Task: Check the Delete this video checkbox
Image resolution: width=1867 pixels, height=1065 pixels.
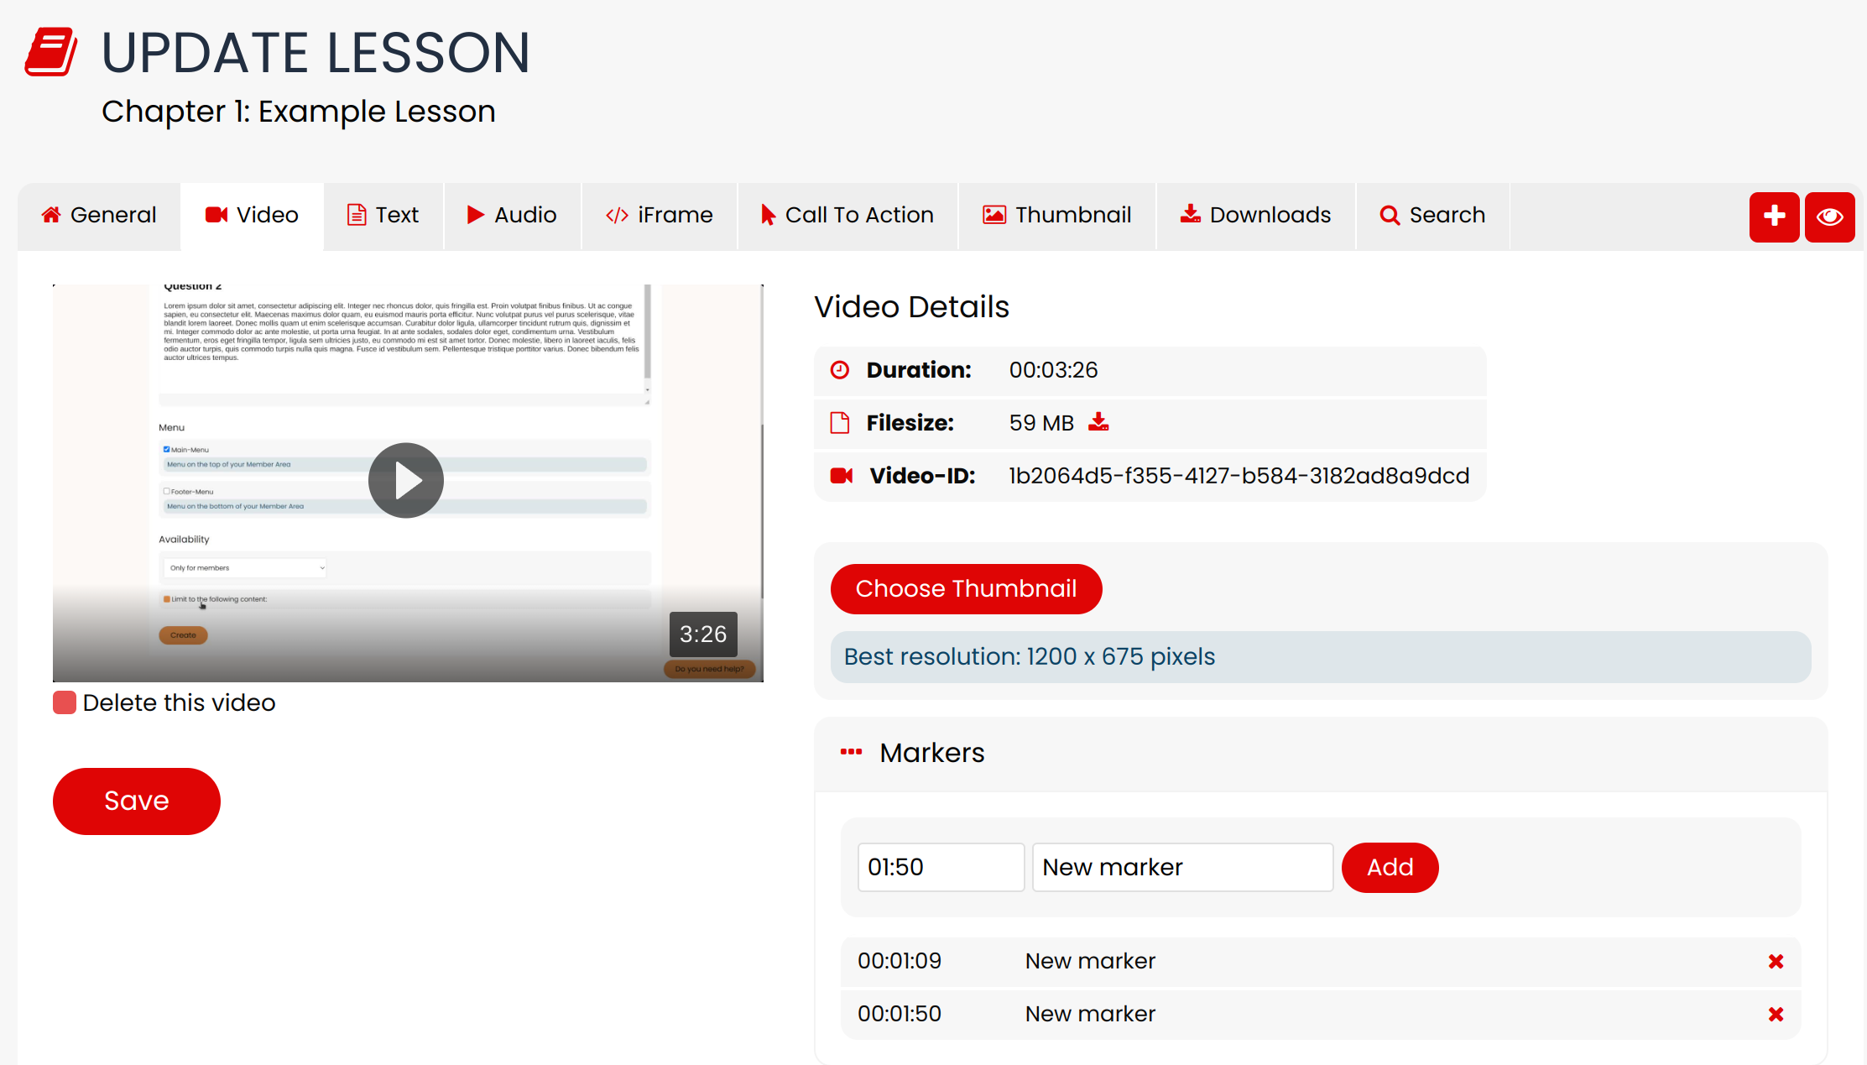Action: click(x=65, y=702)
